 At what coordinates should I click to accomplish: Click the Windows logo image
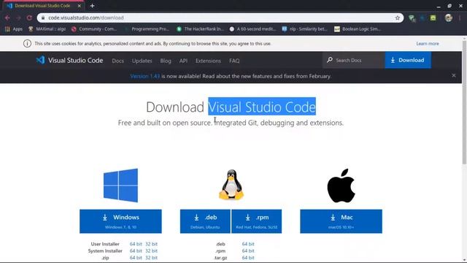[x=120, y=185]
